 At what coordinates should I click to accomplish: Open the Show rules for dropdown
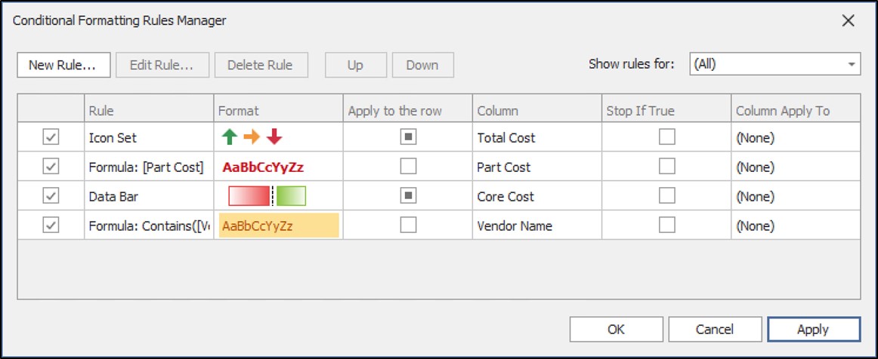[774, 64]
